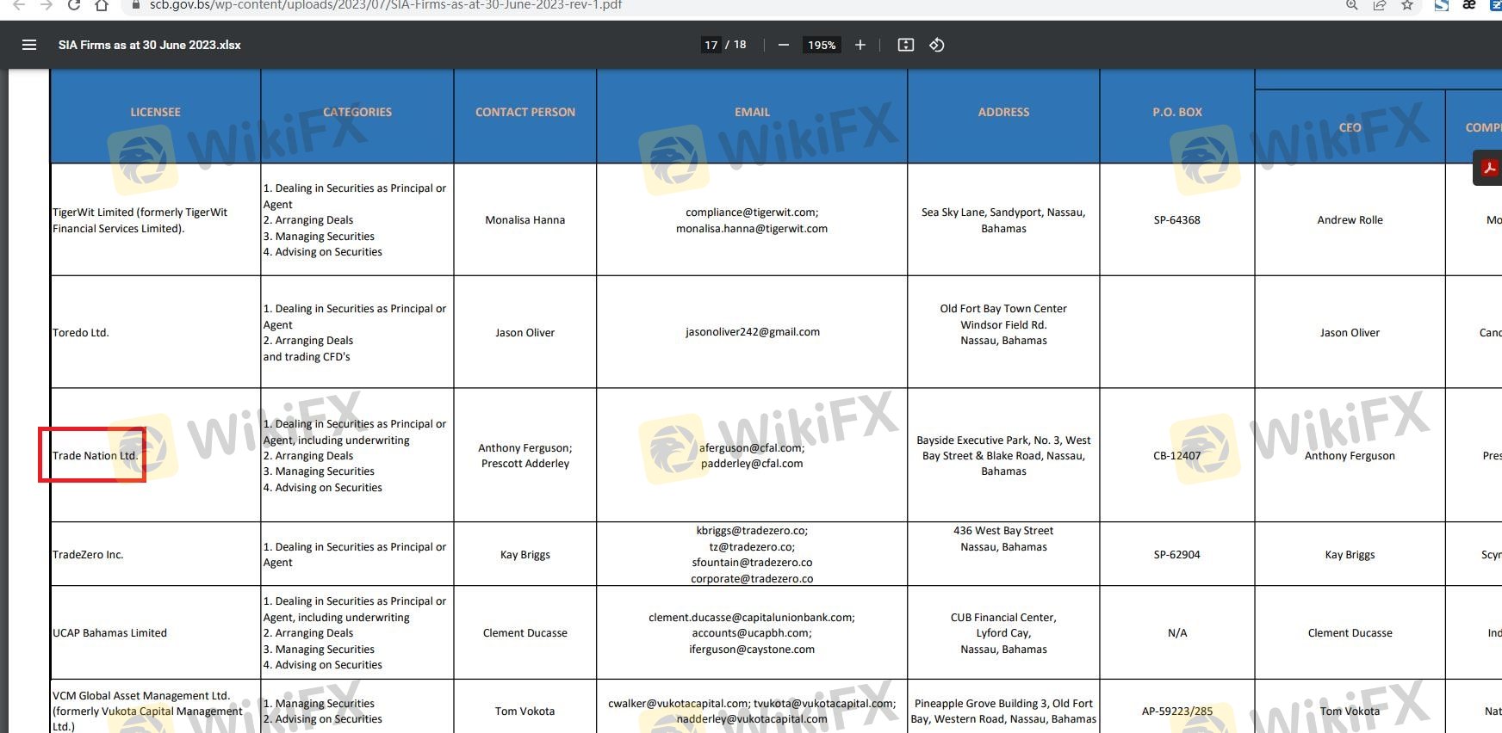Click the 195% zoom level field

coord(821,45)
